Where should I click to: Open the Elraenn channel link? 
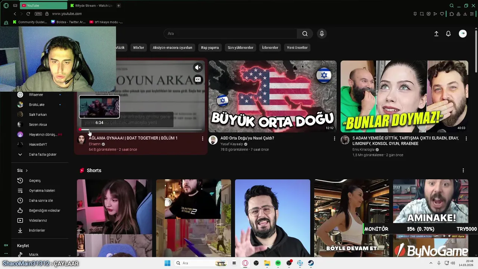point(95,144)
